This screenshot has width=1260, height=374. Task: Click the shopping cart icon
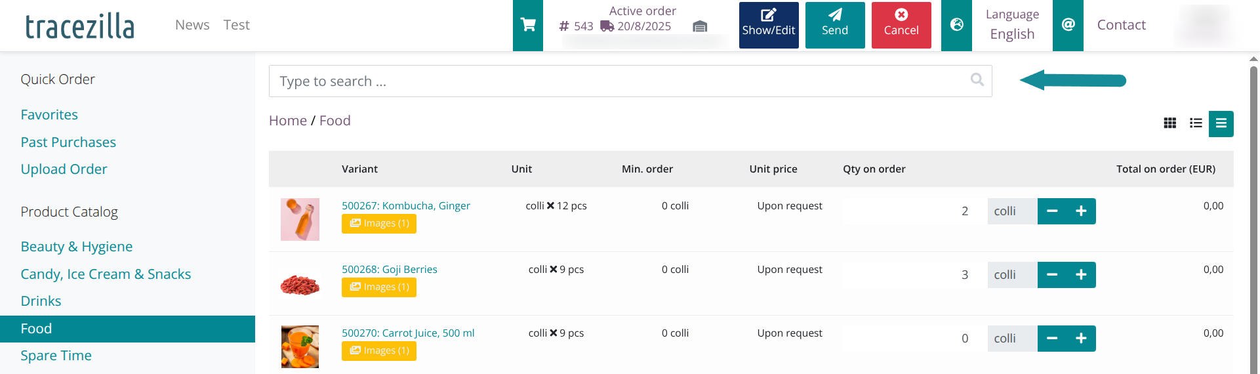click(x=528, y=25)
